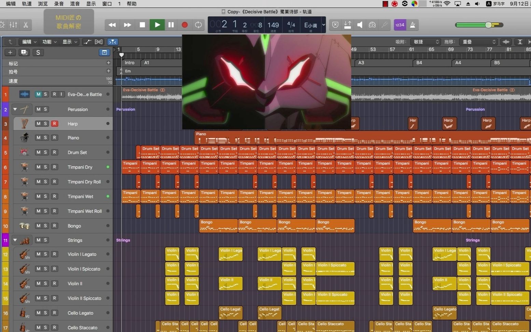
Task: Open the 编辑 dropdown in tracks area
Action: [29, 42]
